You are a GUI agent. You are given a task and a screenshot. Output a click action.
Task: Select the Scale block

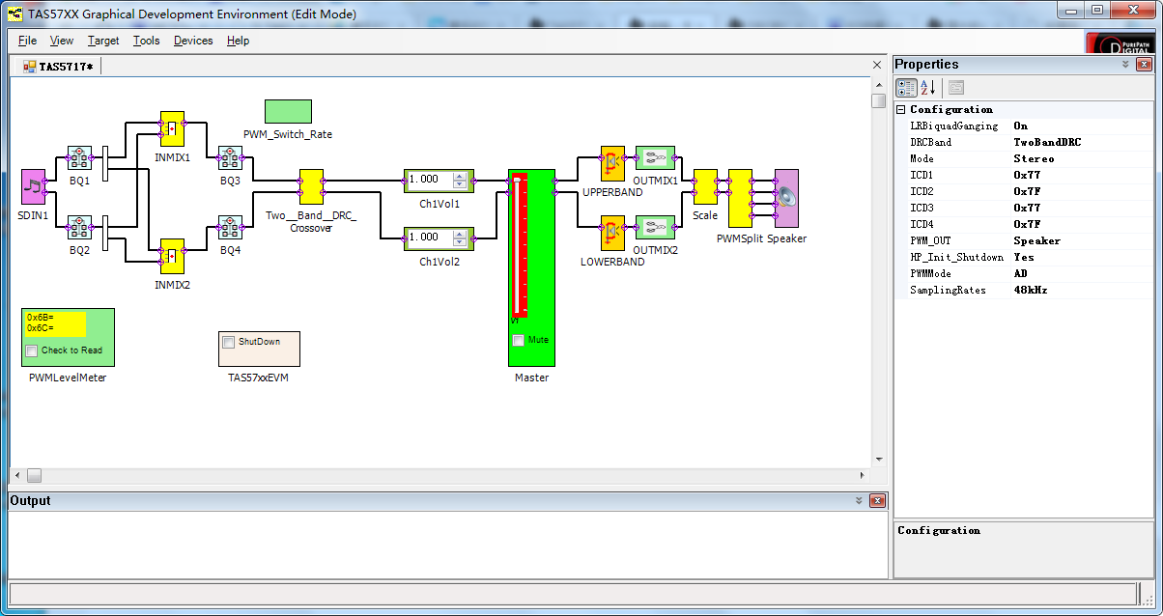(x=705, y=186)
